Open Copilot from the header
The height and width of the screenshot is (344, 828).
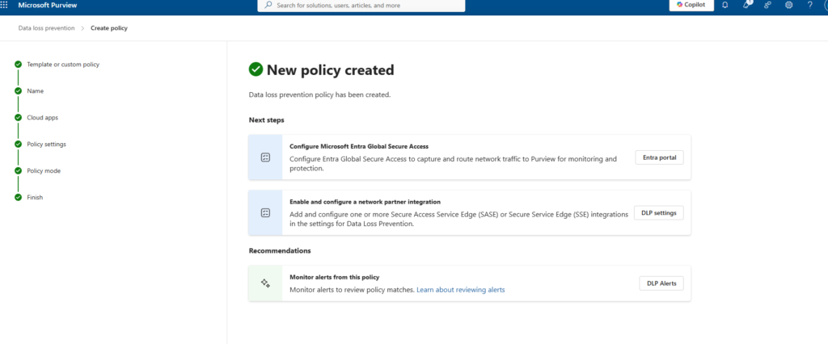[x=691, y=5]
